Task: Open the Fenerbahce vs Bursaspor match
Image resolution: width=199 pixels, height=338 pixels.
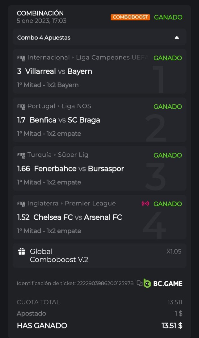Action: (x=79, y=169)
